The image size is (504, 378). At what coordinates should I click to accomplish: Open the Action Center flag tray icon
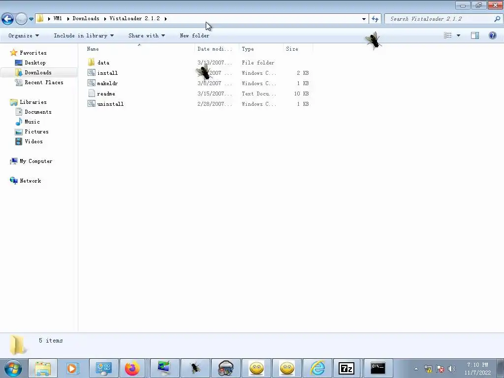pos(440,369)
